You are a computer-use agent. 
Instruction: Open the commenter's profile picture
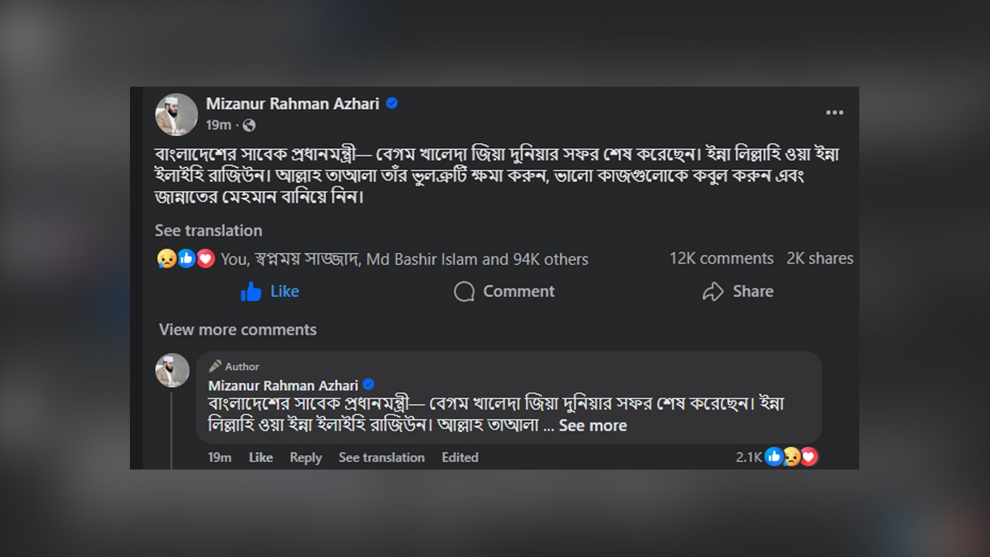pos(172,371)
